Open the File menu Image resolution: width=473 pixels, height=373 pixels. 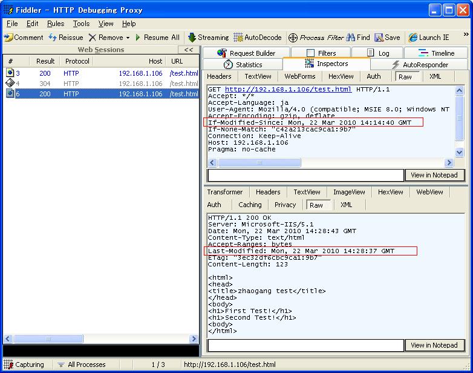coord(12,24)
